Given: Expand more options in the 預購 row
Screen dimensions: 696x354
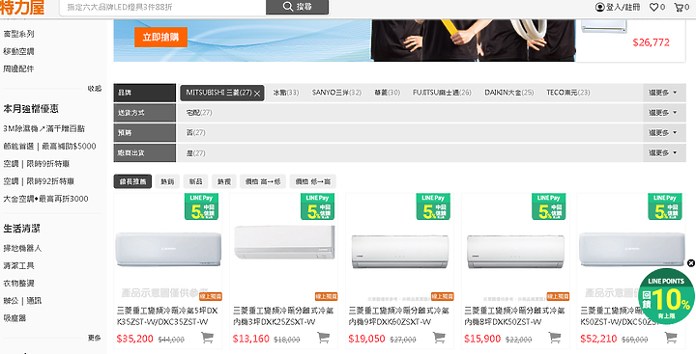Looking at the screenshot, I should [664, 133].
